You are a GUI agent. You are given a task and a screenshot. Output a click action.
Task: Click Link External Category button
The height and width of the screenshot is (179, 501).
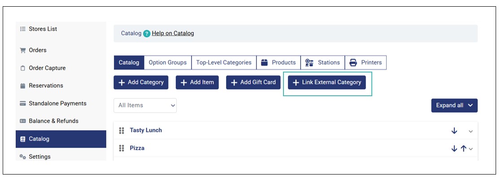pos(327,82)
